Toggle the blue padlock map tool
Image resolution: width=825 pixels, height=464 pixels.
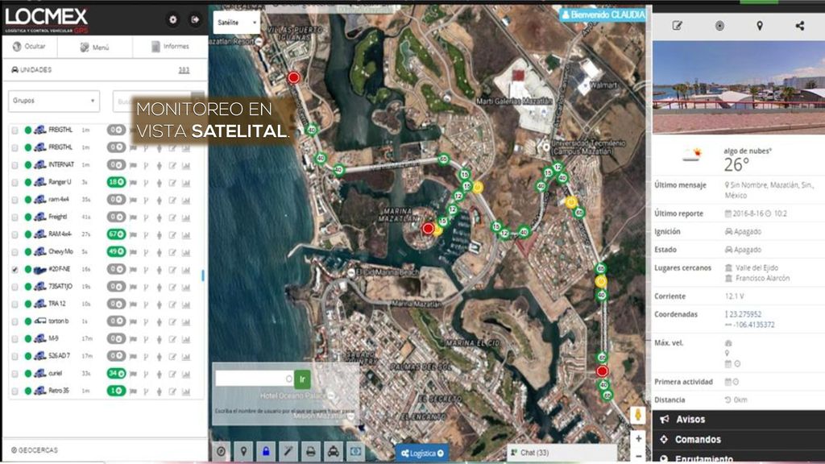(x=266, y=451)
